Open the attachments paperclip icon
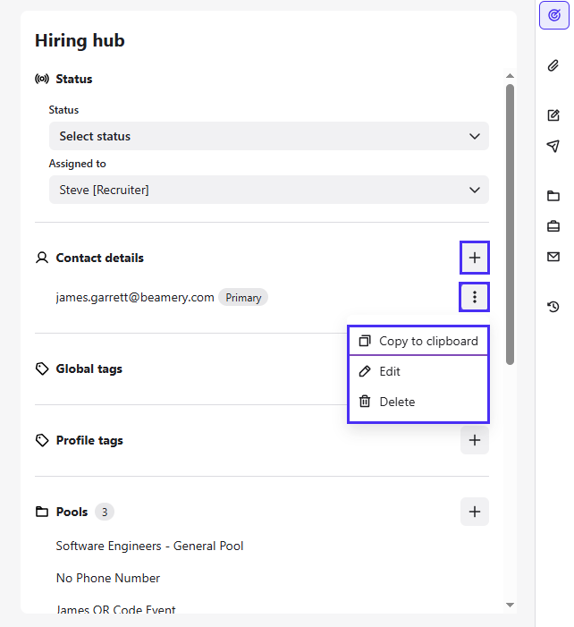The image size is (574, 627). [x=553, y=65]
